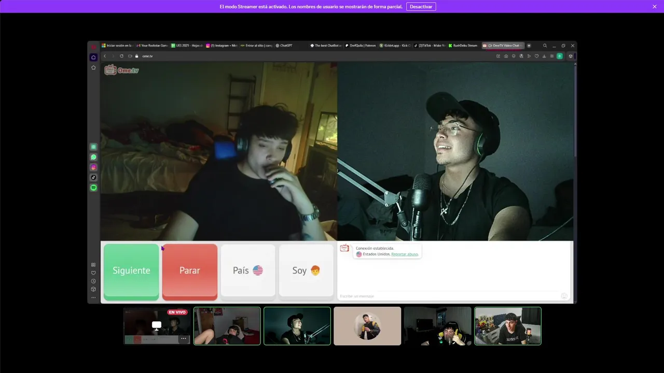Image resolution: width=664 pixels, height=373 pixels.
Task: Click the red Parar button
Action: click(189, 271)
